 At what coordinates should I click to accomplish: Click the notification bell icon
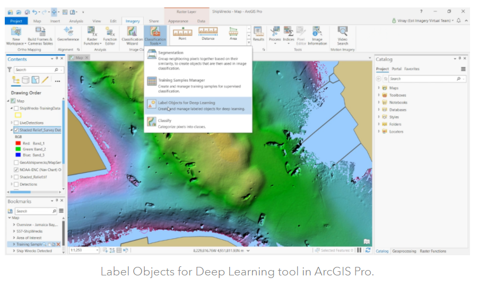tap(458, 21)
